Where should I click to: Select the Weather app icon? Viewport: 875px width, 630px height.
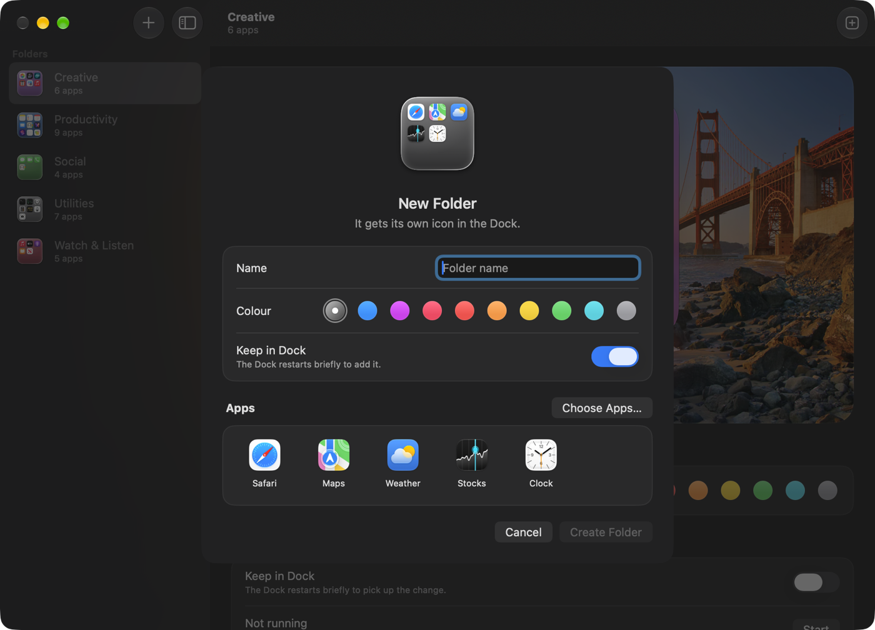click(403, 455)
